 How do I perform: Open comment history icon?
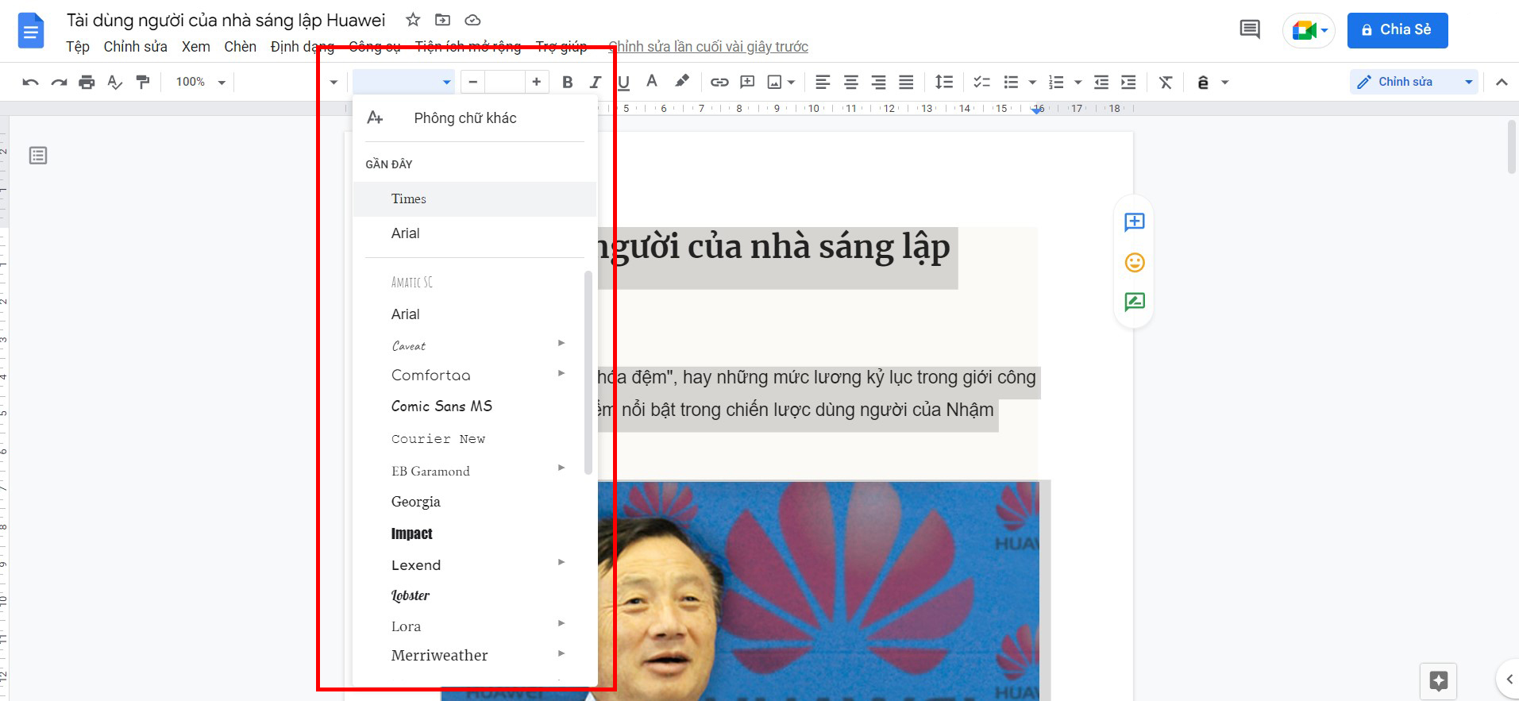coord(1250,30)
